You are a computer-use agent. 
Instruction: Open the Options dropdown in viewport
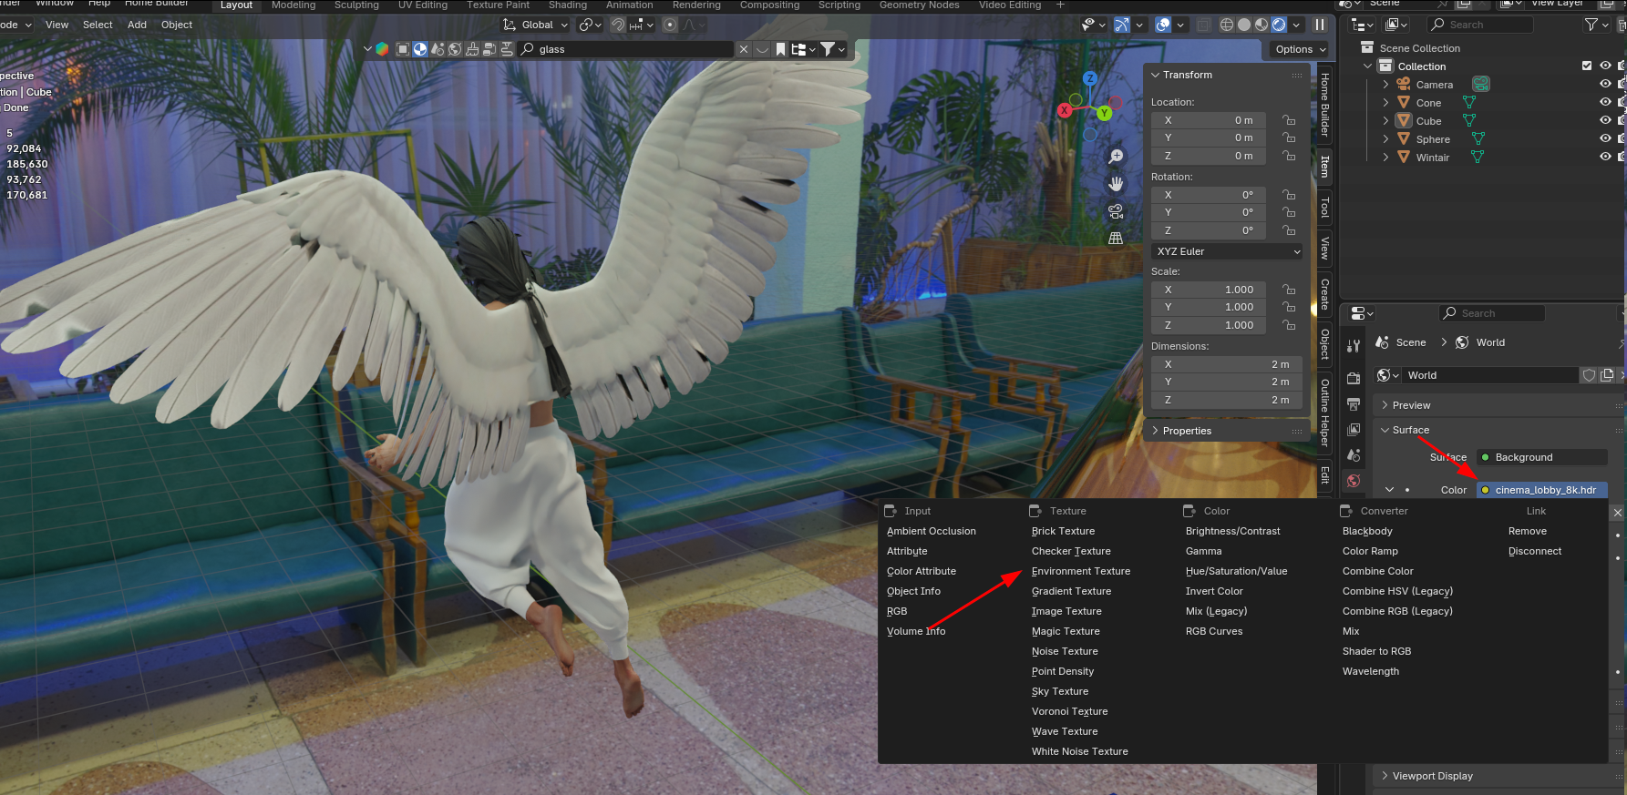[x=1299, y=49]
